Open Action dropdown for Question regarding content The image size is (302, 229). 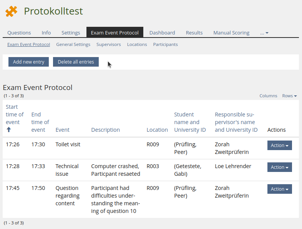[279, 189]
